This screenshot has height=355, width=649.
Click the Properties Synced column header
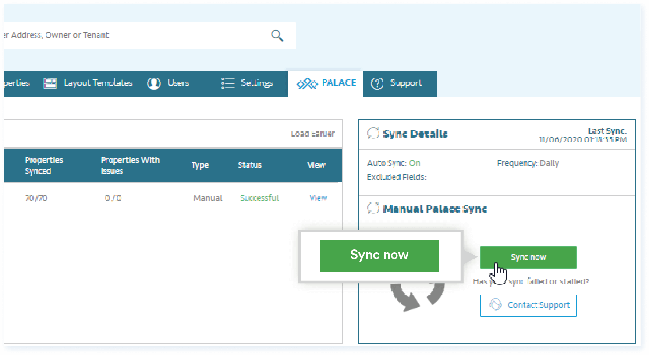pyautogui.click(x=44, y=166)
